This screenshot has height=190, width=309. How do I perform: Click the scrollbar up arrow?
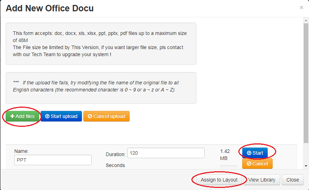tap(306, 20)
